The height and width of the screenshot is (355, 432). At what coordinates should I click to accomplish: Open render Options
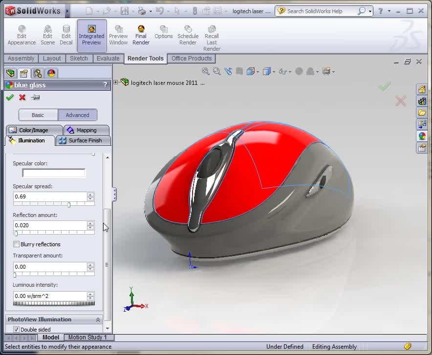(x=164, y=32)
